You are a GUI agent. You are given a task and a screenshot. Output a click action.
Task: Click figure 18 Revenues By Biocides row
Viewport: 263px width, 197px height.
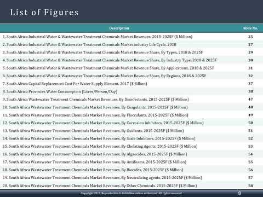click(93, 170)
